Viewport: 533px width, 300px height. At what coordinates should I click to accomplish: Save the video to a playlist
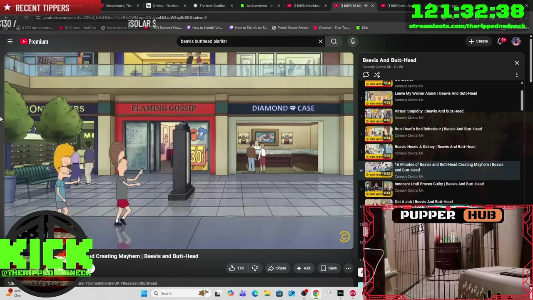pyautogui.click(x=329, y=268)
